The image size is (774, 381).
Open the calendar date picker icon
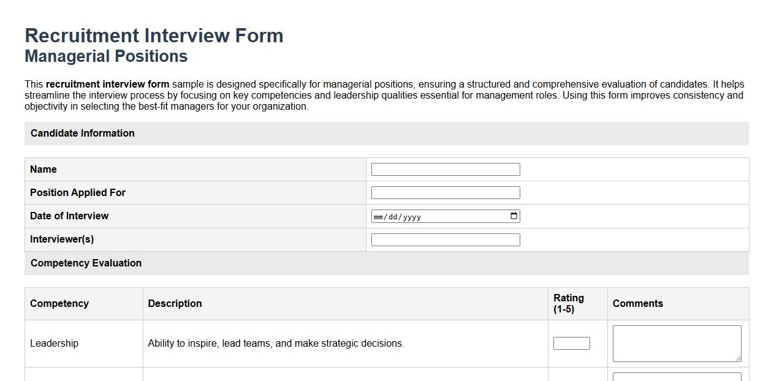[513, 216]
